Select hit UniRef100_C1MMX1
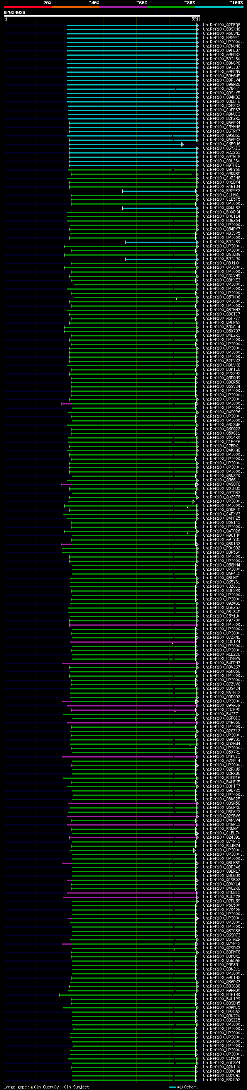 (222, 195)
